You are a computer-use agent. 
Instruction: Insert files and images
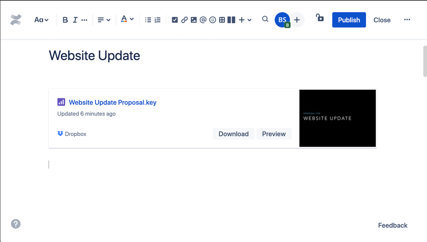click(193, 19)
